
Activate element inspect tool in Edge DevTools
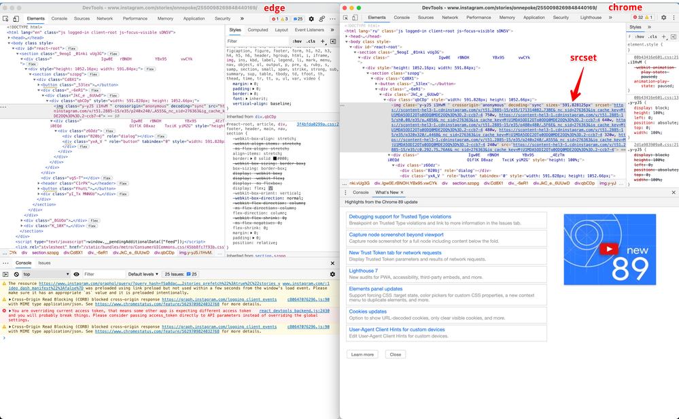coord(5,18)
